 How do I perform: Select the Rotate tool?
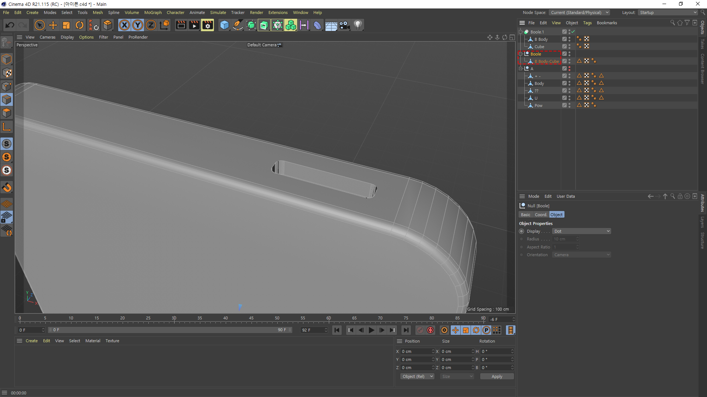click(x=80, y=25)
